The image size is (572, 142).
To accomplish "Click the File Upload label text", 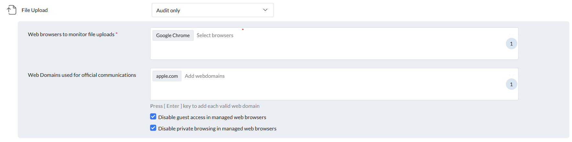I will pyautogui.click(x=35, y=10).
